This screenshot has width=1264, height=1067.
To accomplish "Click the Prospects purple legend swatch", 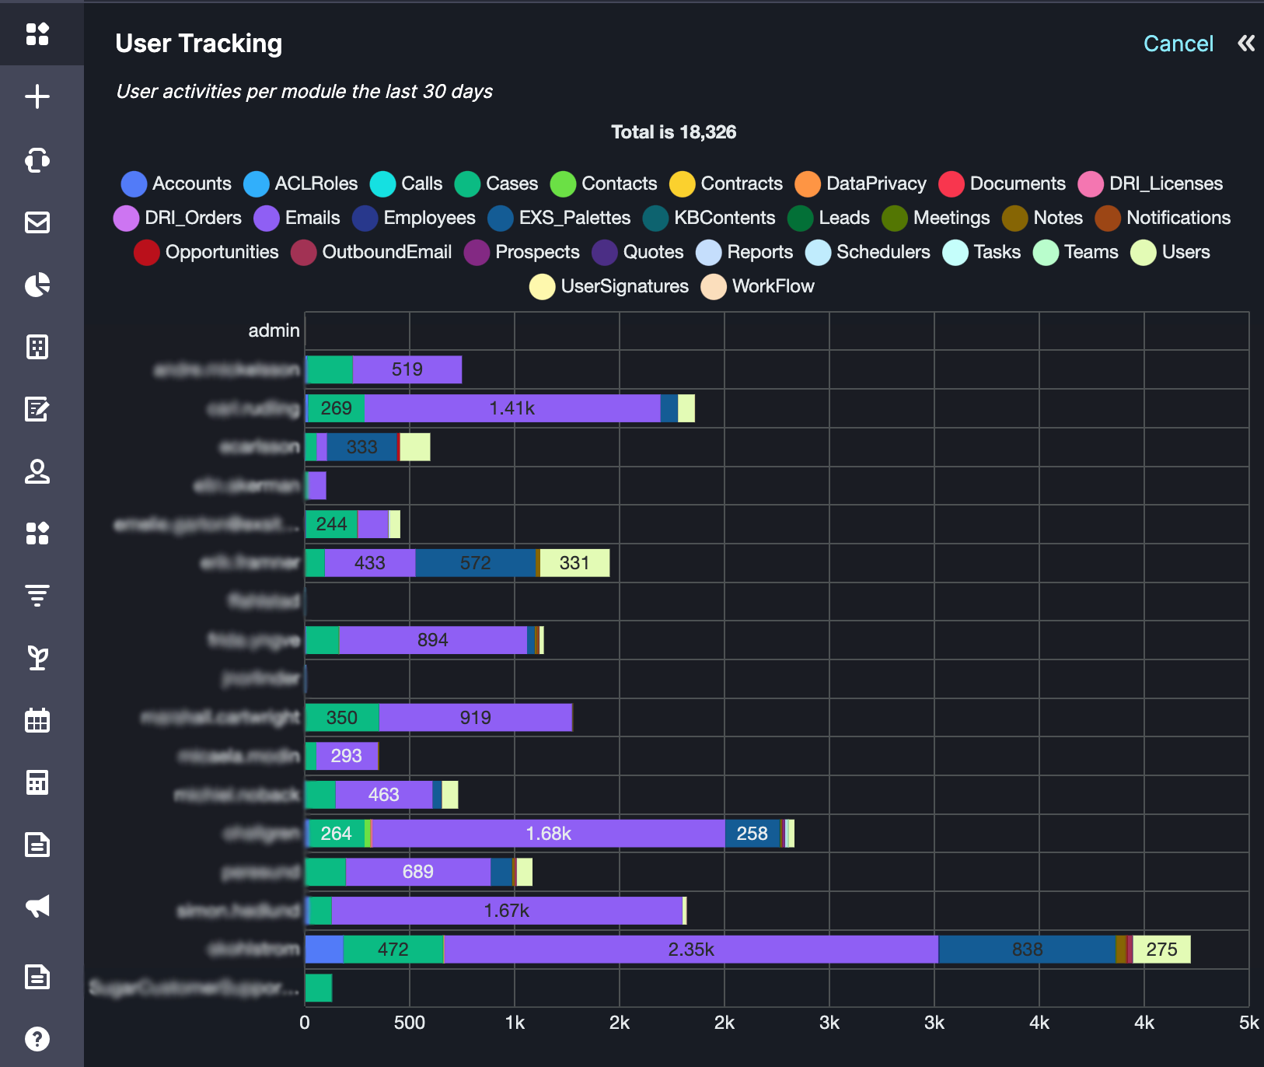I will click(x=477, y=252).
